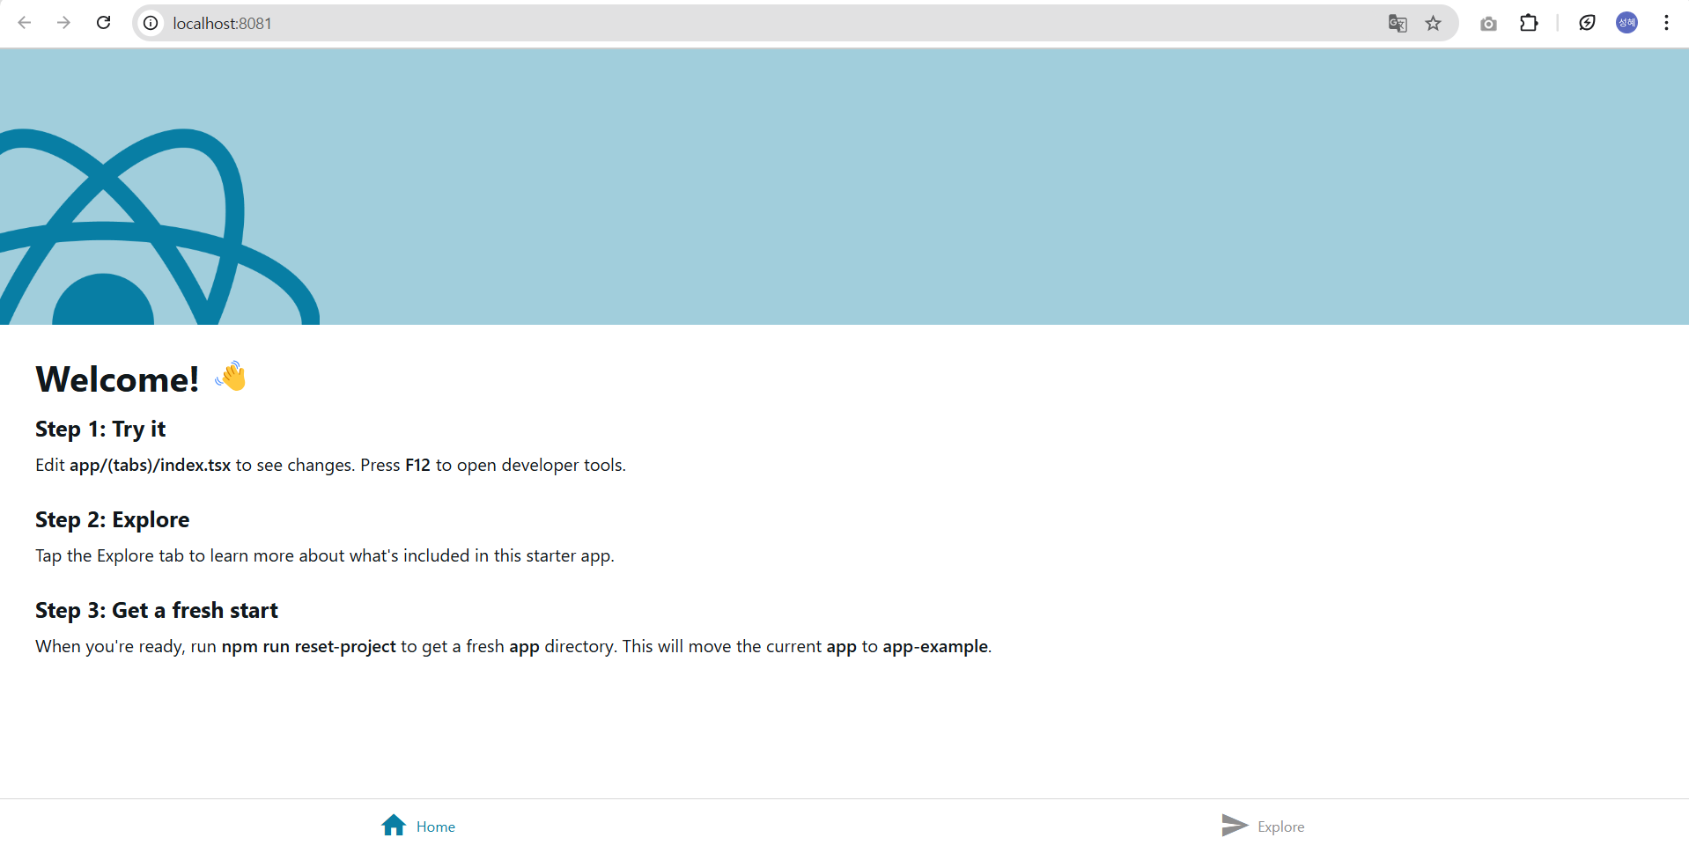This screenshot has height=845, width=1689.
Task: Switch to the Explore tab
Action: pyautogui.click(x=1263, y=826)
